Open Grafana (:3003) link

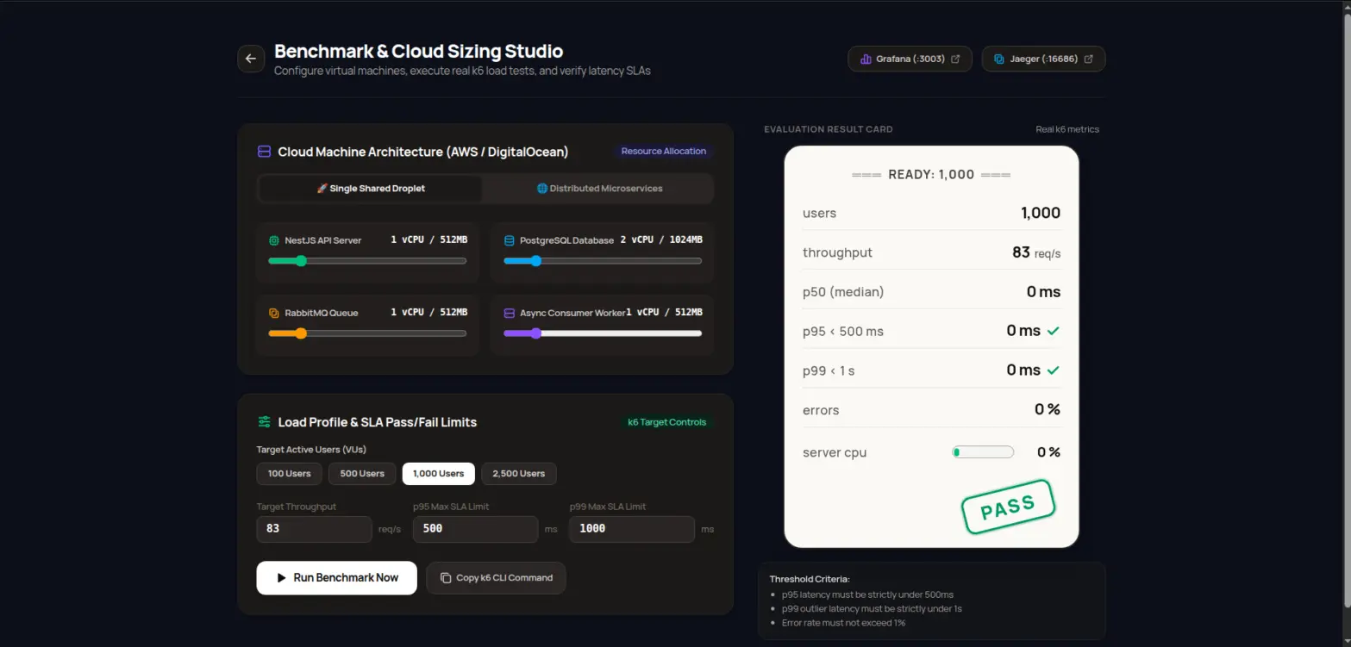pyautogui.click(x=910, y=59)
